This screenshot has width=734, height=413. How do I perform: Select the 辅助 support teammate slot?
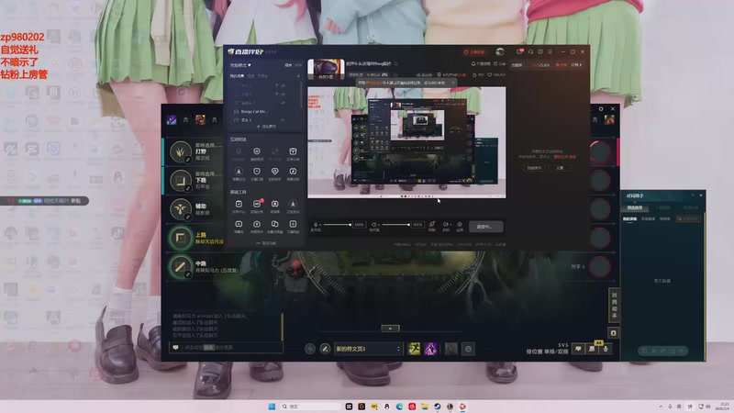coord(194,209)
